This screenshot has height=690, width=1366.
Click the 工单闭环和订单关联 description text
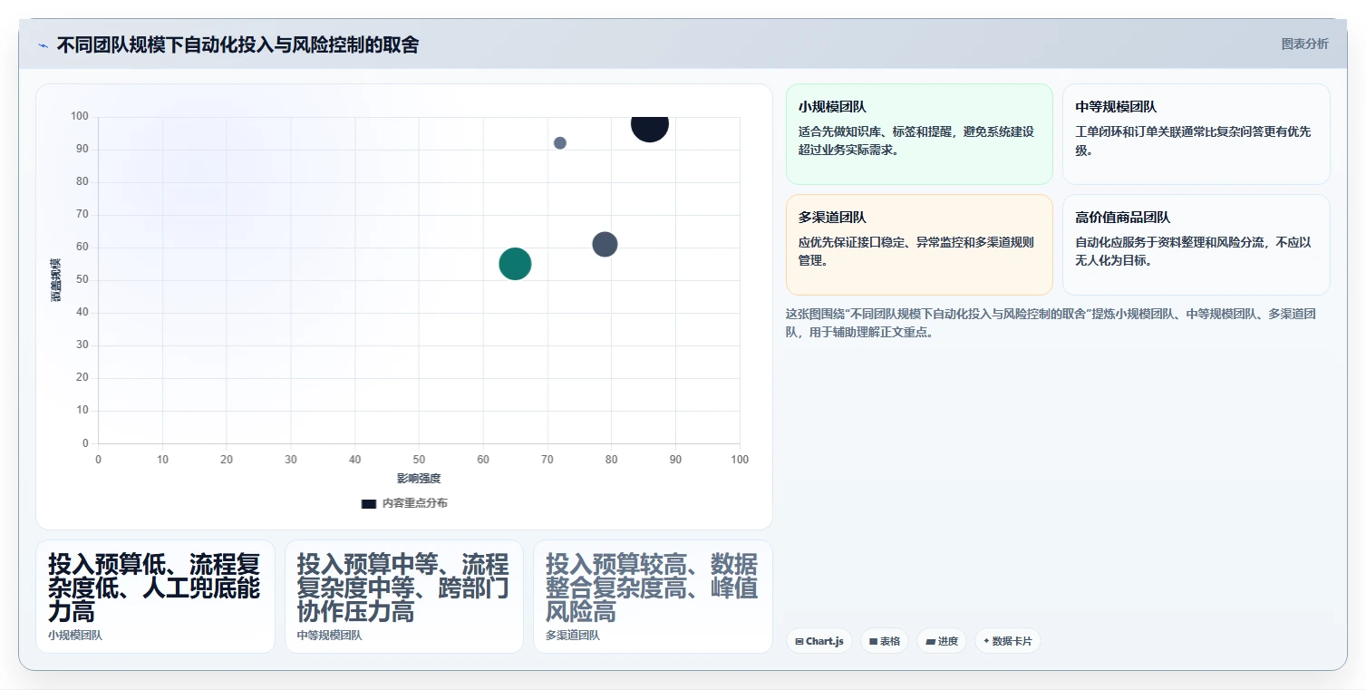[1193, 141]
